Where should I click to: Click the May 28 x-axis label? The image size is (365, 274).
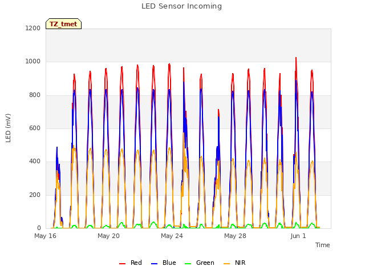tap(235, 236)
